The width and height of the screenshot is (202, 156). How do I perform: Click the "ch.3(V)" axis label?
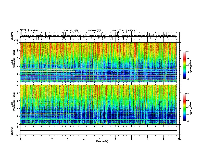12,131
